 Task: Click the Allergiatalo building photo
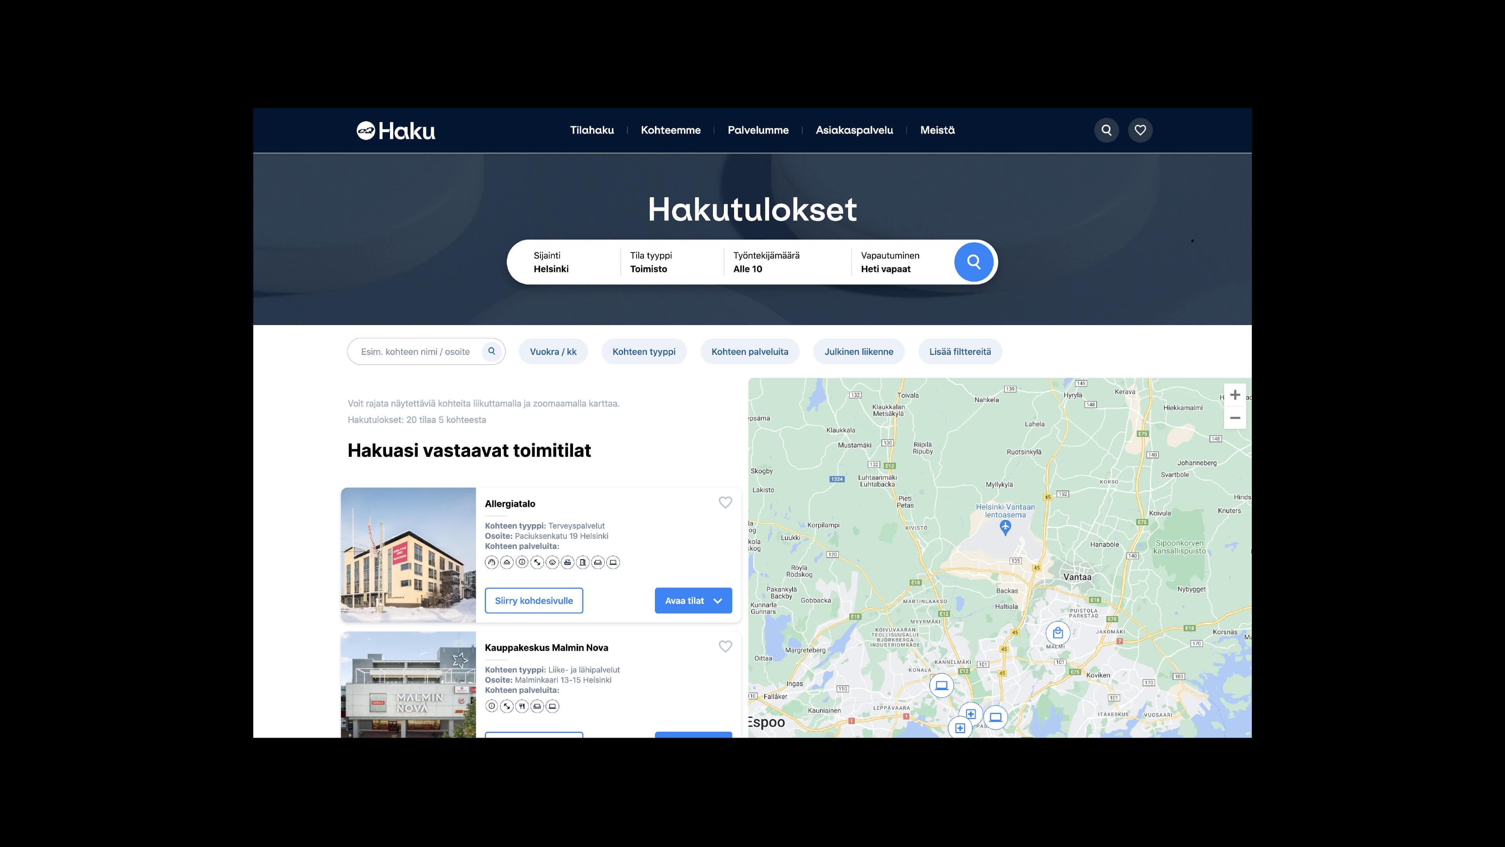(x=408, y=555)
